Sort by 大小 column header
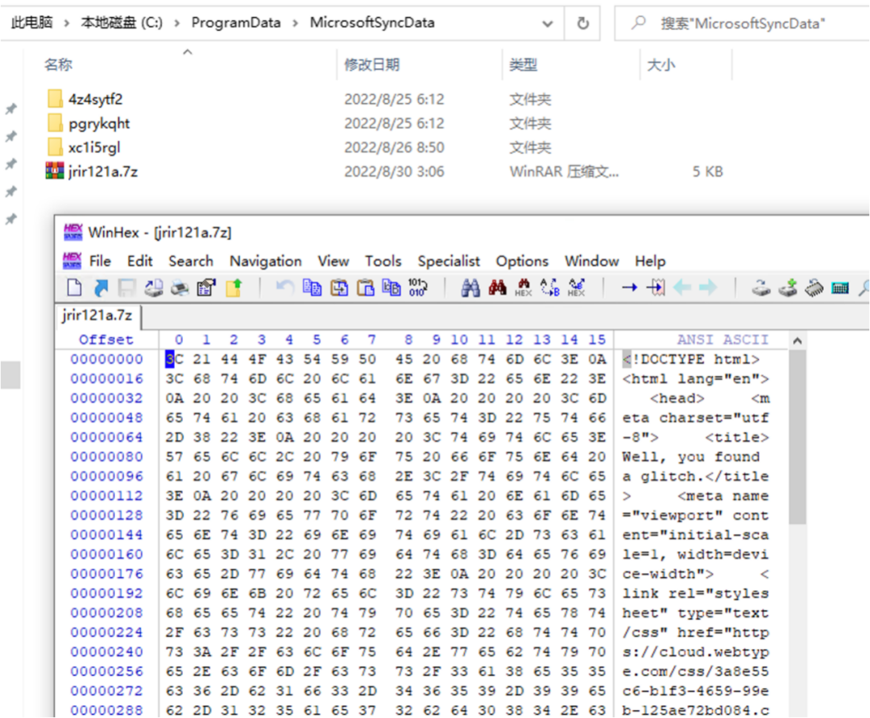Screen dimensions: 870x718 click(x=661, y=65)
